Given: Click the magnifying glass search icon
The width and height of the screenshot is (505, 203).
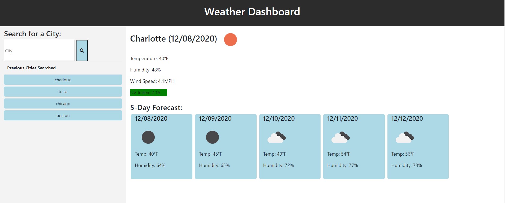Looking at the screenshot, I should [x=82, y=50].
